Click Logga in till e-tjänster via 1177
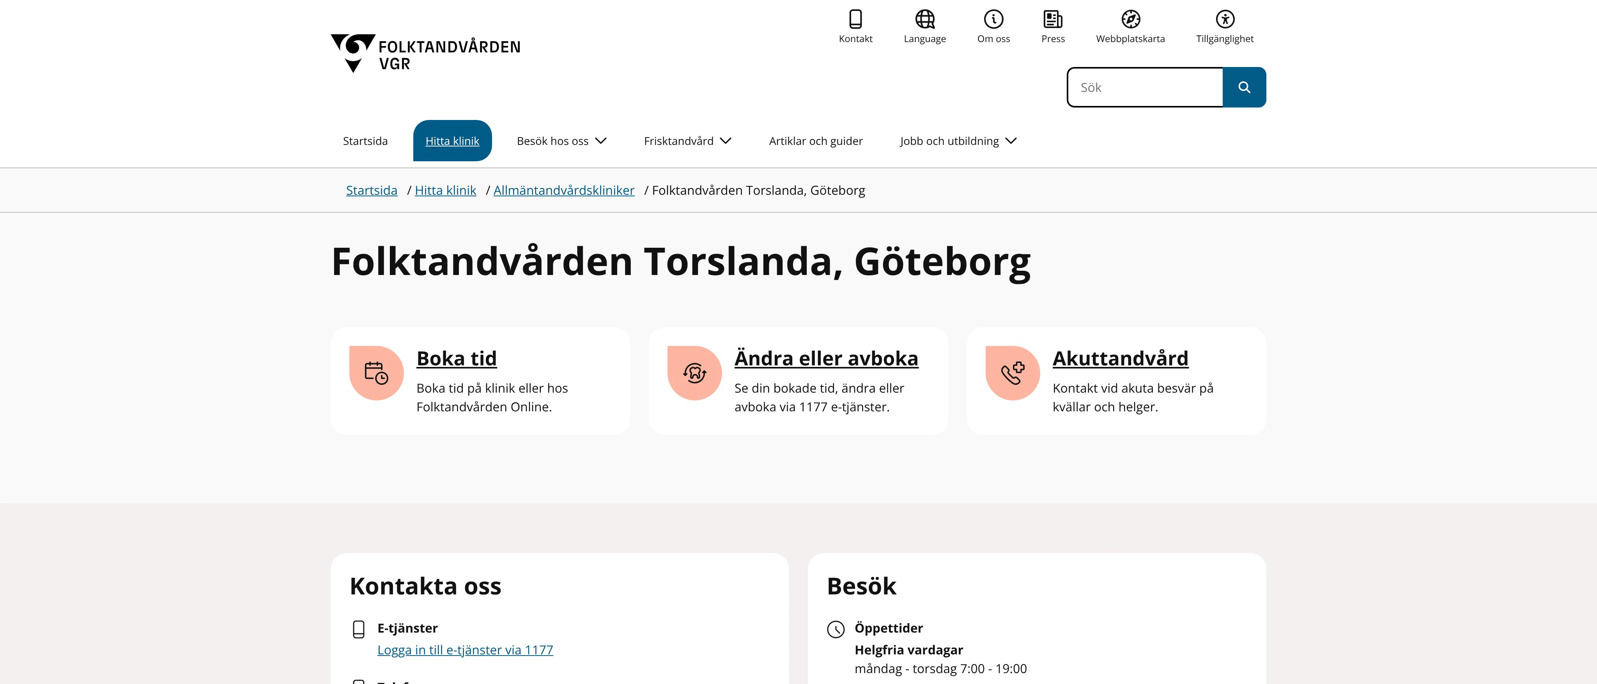Screen dimensions: 1597x684 tap(465, 650)
